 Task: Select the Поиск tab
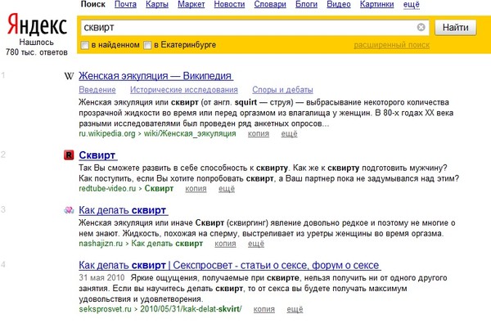pos(93,4)
